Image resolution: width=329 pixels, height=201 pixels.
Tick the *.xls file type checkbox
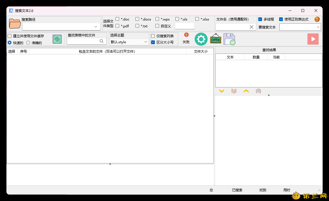pyautogui.click(x=177, y=19)
